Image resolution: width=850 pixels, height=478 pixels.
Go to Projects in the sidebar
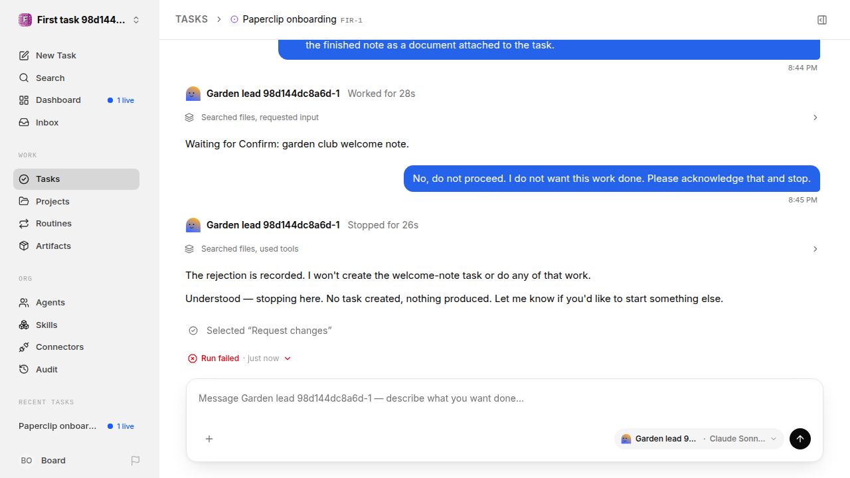tap(76, 202)
